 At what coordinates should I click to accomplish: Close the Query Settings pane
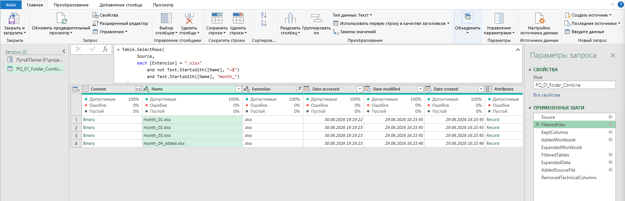click(613, 55)
